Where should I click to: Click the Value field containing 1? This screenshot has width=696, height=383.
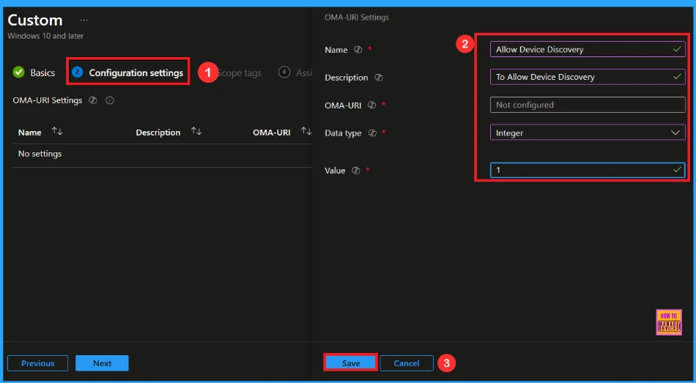(x=588, y=170)
